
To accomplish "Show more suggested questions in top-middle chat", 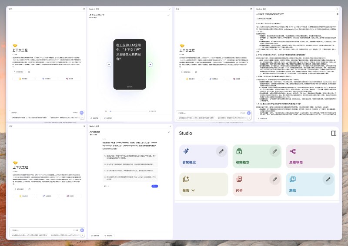I will [249, 118].
